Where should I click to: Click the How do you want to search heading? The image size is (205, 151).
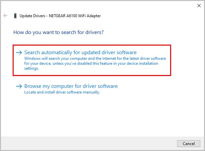(x=58, y=32)
